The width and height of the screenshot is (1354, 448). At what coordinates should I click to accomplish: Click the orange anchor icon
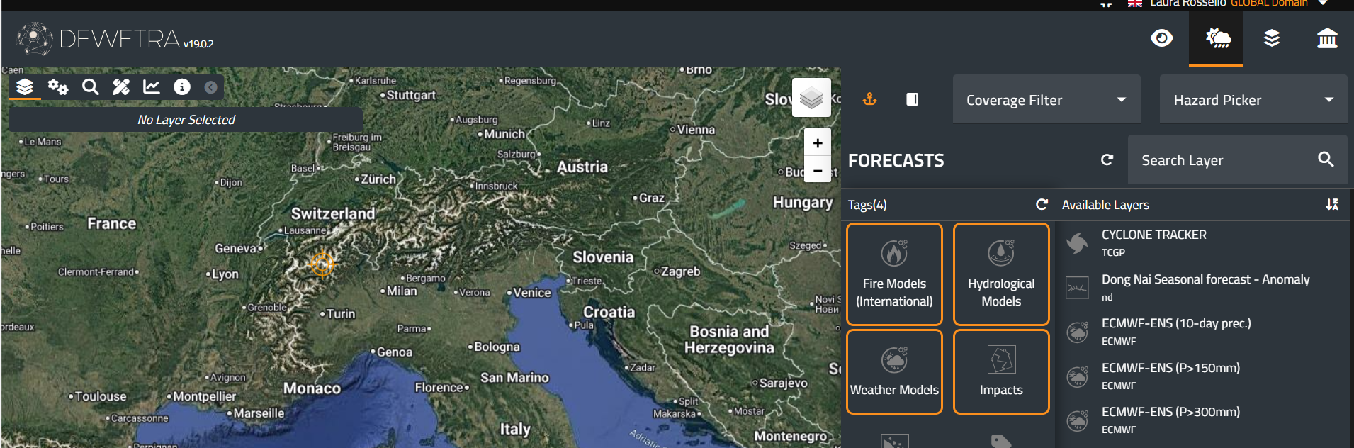click(869, 99)
